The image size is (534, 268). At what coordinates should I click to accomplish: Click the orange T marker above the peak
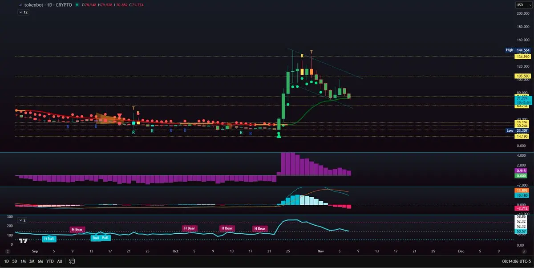pyautogui.click(x=311, y=52)
